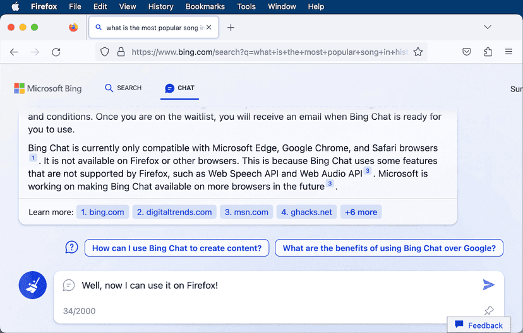
Task: Open Firefox hamburger application menu
Action: pyautogui.click(x=508, y=52)
